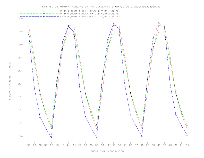Screen dimensions: 204x158
Task: Click the chart title starting STAT=SL1L2
Action: [101, 7]
